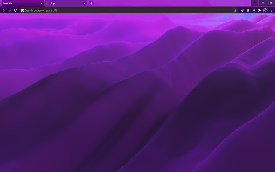This screenshot has height=172, width=275.
Task: Reload the current page
Action: (x=15, y=10)
